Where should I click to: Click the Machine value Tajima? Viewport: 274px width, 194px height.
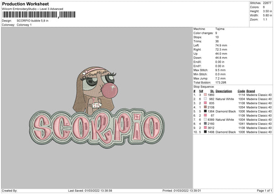tap(220, 29)
